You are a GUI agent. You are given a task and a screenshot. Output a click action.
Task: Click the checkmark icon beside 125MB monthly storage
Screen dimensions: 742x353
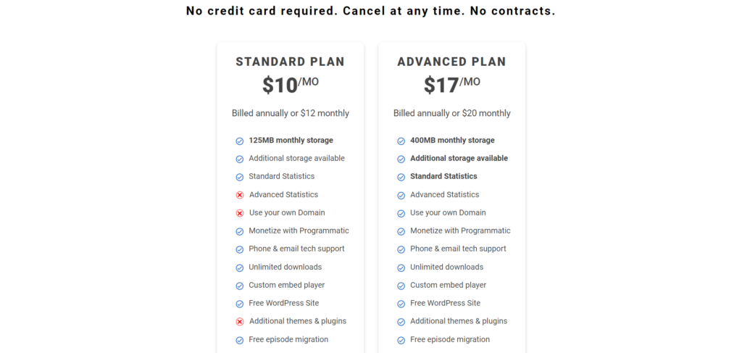pos(239,141)
